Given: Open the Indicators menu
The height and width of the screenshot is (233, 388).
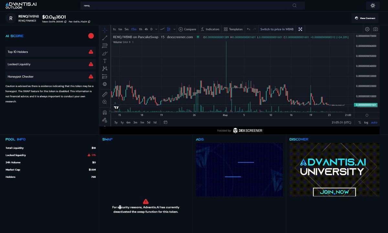Looking at the screenshot, I should [x=210, y=29].
